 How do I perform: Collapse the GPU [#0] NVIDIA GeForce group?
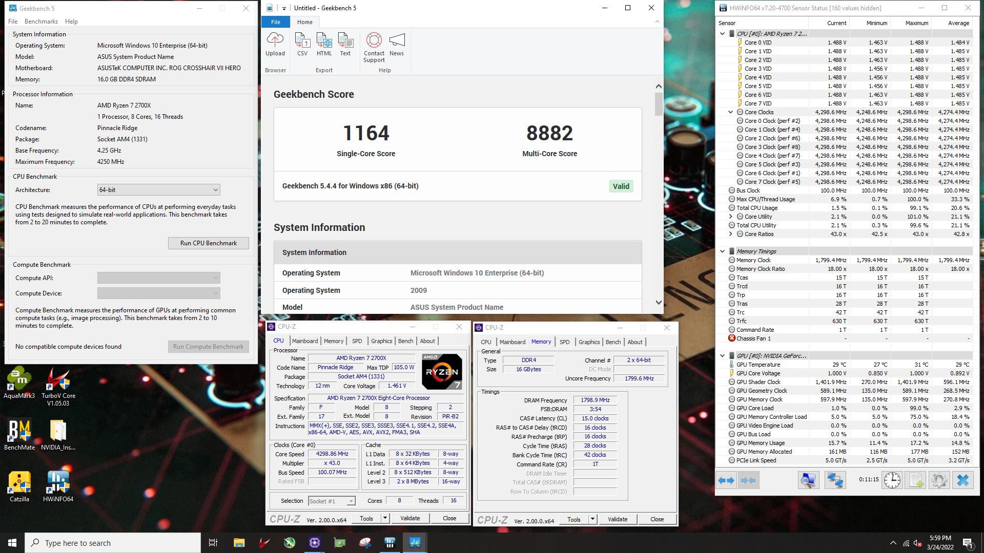723,356
